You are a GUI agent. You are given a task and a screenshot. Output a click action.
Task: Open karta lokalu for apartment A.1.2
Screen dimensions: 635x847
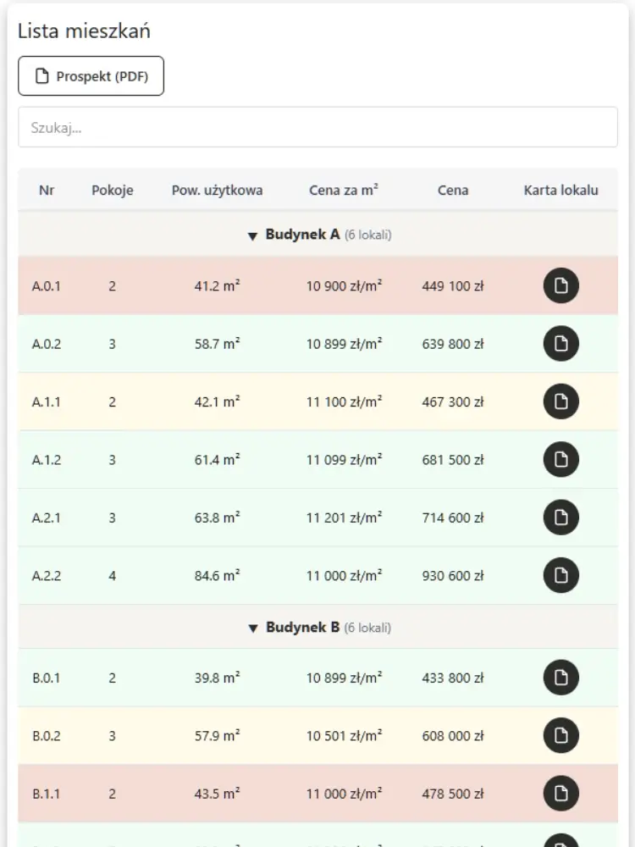pyautogui.click(x=561, y=459)
